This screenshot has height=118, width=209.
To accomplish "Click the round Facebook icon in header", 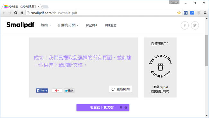I will pos(185,25).
